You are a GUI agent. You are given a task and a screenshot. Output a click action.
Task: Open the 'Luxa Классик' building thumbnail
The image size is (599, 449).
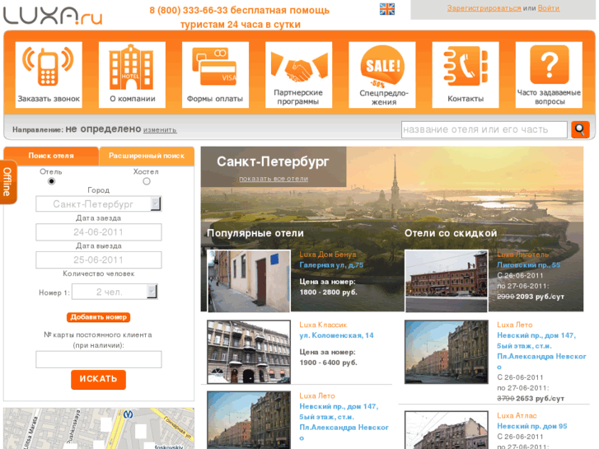click(249, 352)
